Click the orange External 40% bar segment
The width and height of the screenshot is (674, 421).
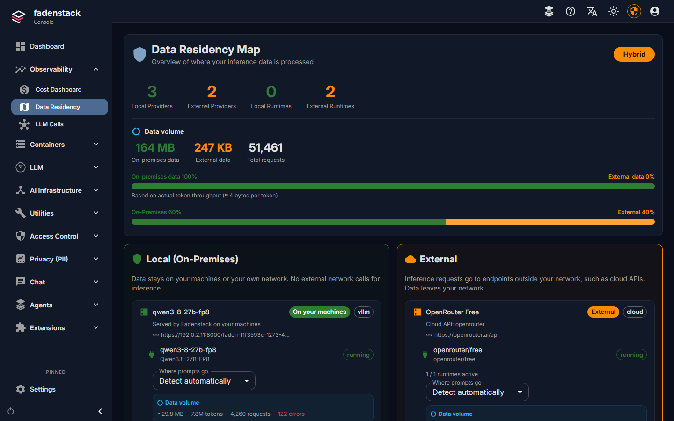pyautogui.click(x=550, y=222)
